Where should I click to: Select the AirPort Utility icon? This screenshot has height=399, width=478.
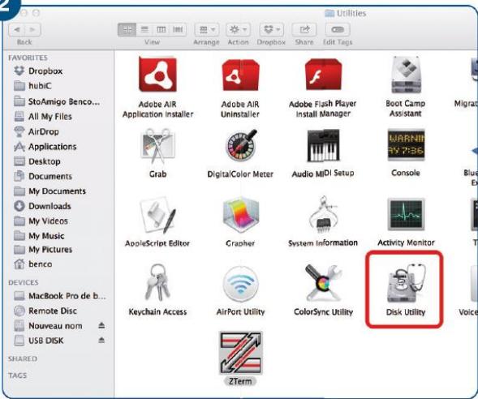point(240,284)
